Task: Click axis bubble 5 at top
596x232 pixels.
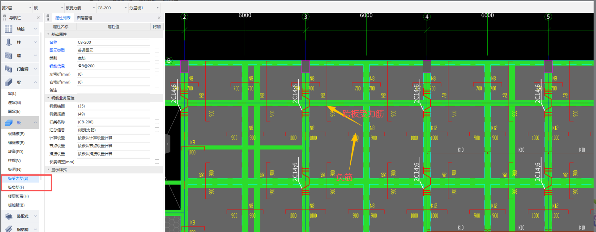Action: click(548, 16)
